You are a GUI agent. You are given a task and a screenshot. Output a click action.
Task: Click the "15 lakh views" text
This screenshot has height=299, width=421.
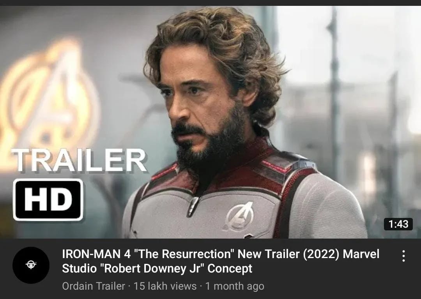click(165, 286)
